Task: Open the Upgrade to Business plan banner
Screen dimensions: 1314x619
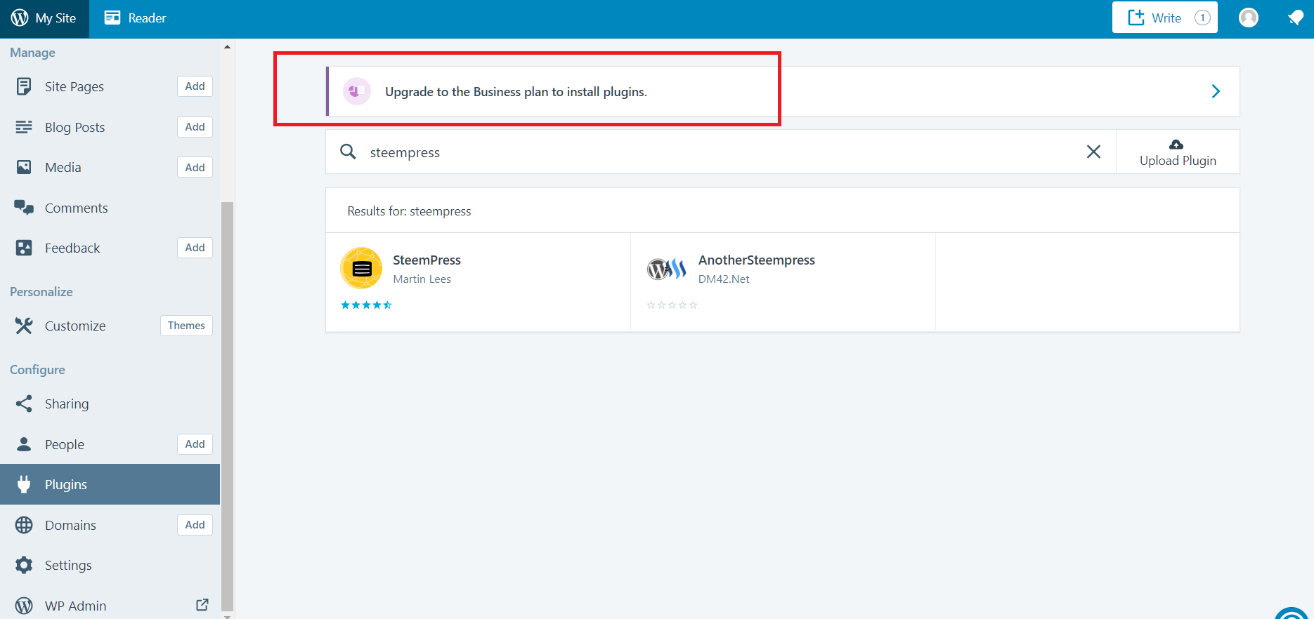Action: point(783,91)
